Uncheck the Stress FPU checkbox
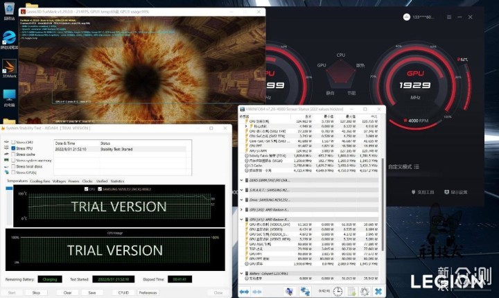 13,148
